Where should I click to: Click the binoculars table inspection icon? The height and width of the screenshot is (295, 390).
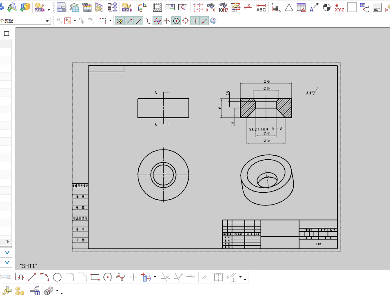87,7
